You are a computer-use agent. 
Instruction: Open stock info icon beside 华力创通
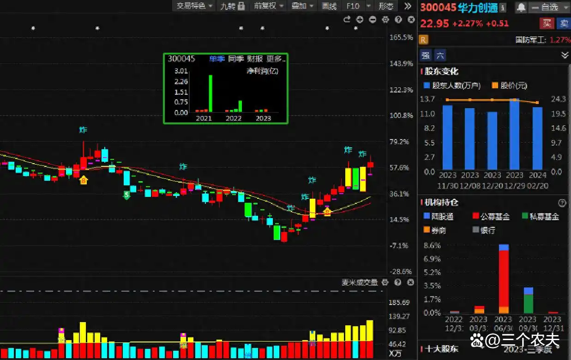click(x=503, y=7)
